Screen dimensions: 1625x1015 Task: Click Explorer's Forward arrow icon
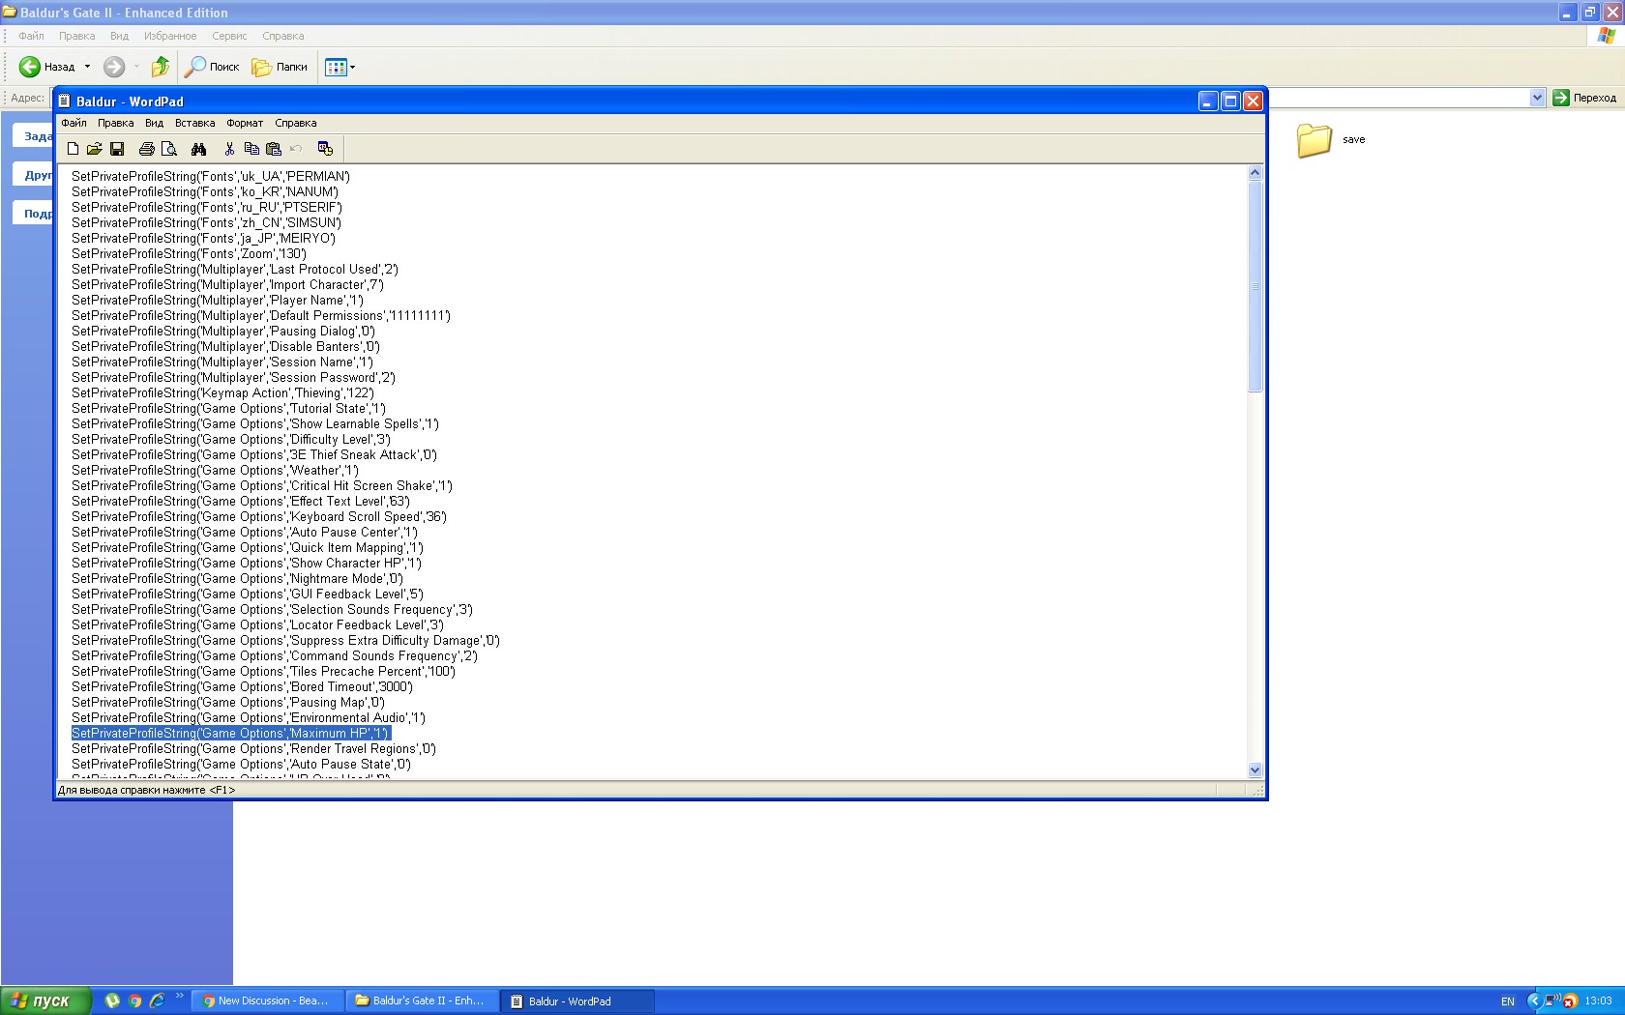114,67
